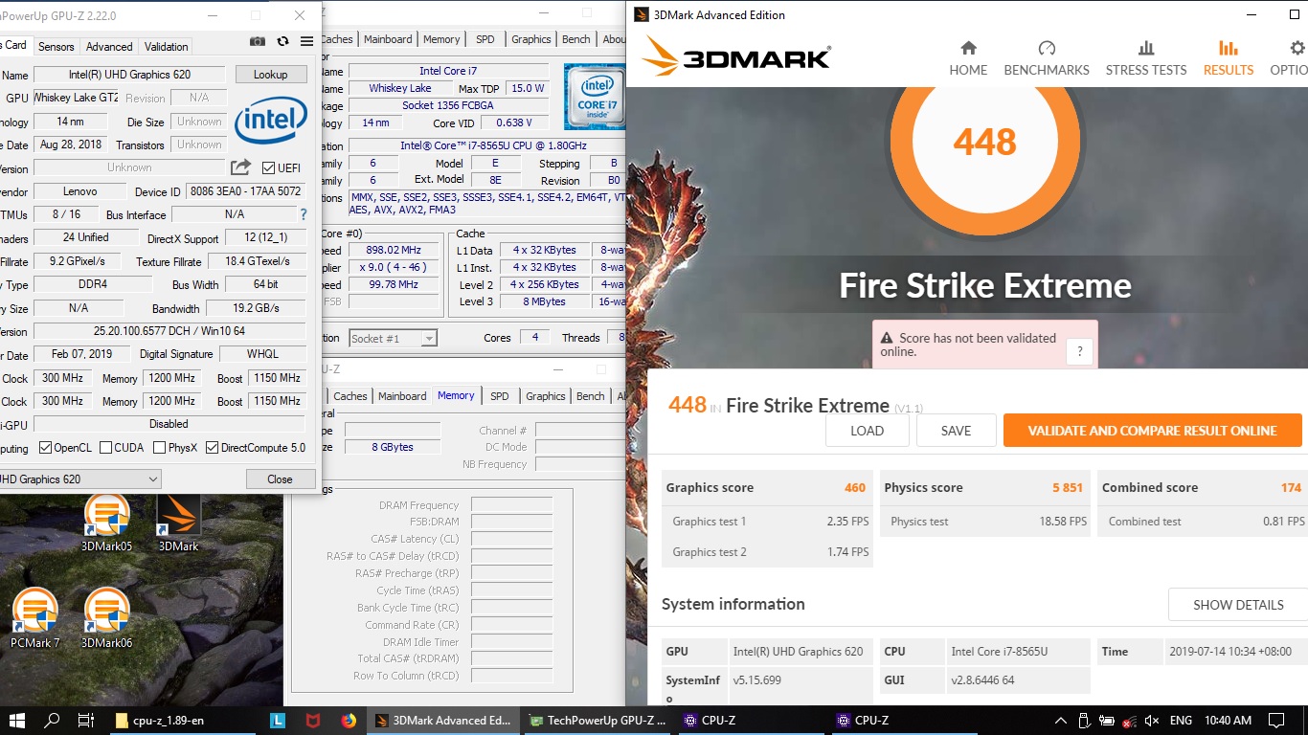
Task: Open the UHD Graphics 620 GPU selector dropdown
Action: point(79,479)
